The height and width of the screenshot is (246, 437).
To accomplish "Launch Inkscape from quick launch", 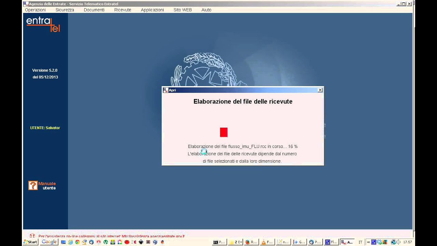I will tap(141, 242).
